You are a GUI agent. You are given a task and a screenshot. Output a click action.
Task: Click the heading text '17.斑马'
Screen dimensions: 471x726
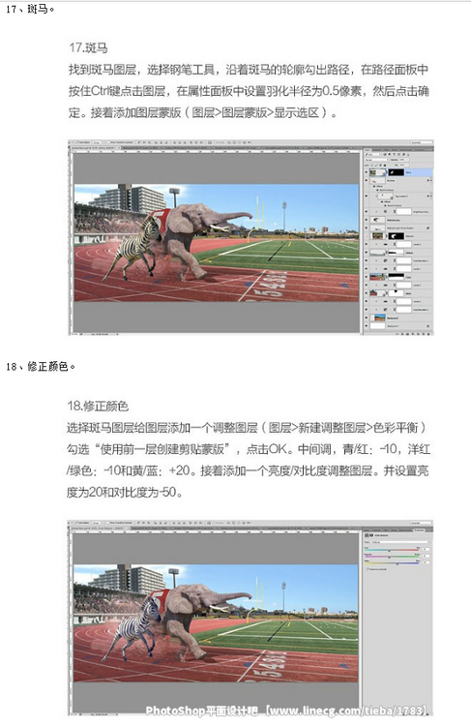coord(88,47)
